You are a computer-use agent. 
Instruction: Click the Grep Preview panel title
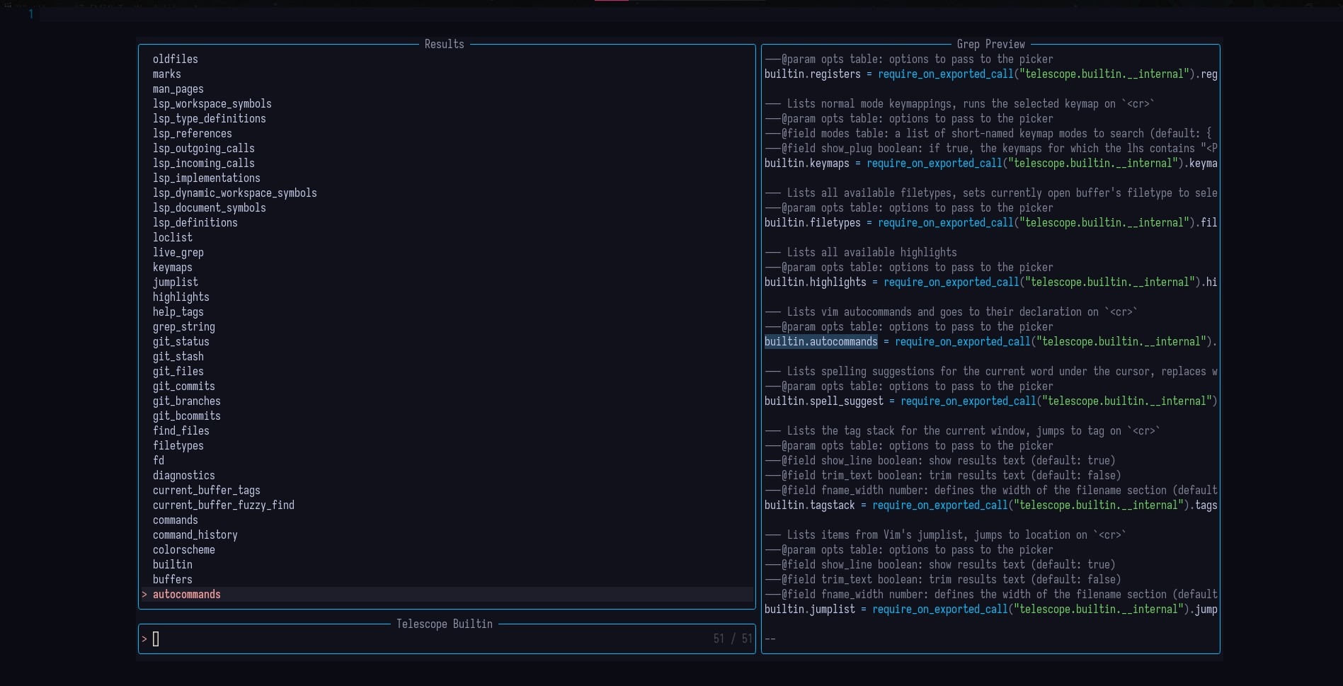pyautogui.click(x=990, y=44)
